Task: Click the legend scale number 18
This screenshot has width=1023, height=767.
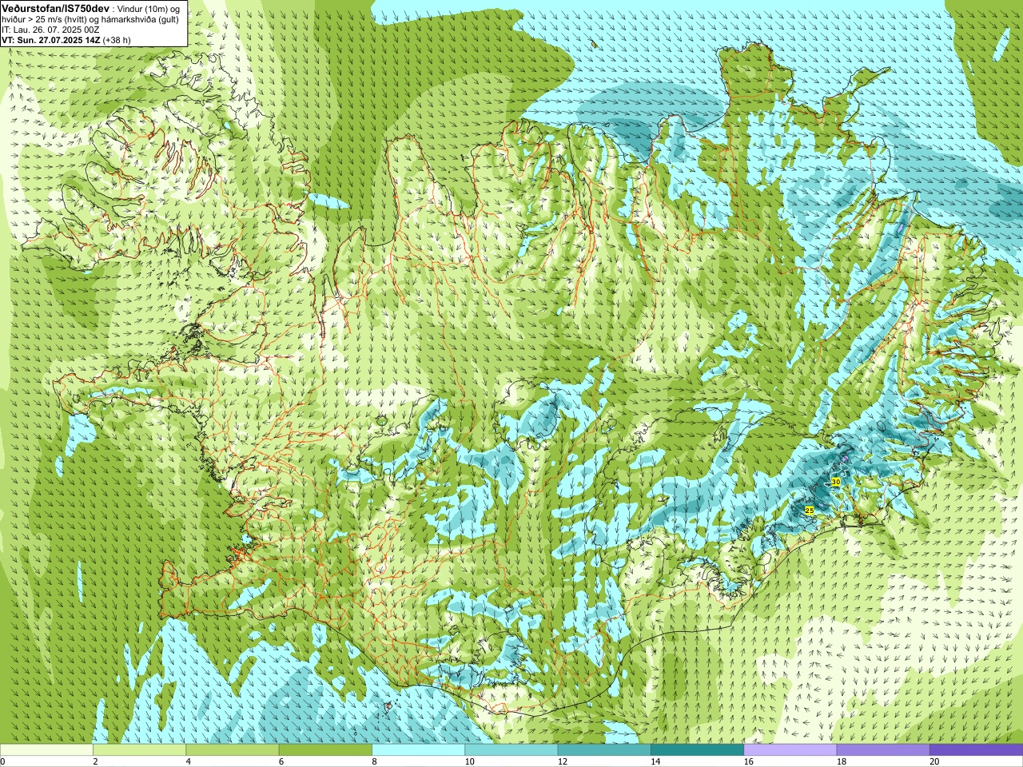Action: point(842,761)
